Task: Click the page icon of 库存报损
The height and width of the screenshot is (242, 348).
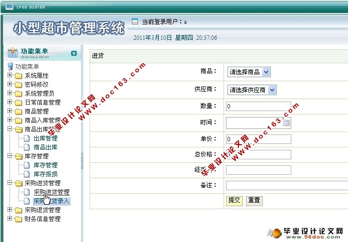Action: [26, 174]
